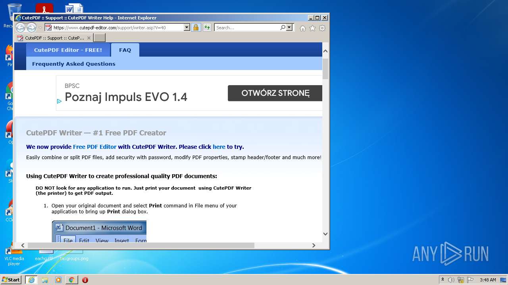Open the Windows Start button
The image size is (508, 285).
point(11,280)
